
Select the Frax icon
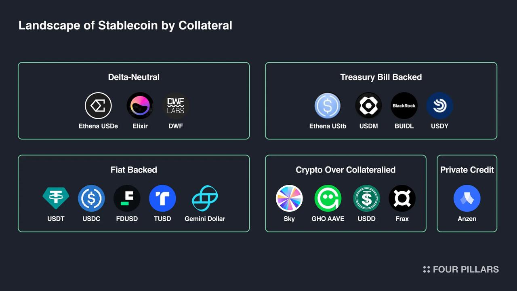coord(402,198)
